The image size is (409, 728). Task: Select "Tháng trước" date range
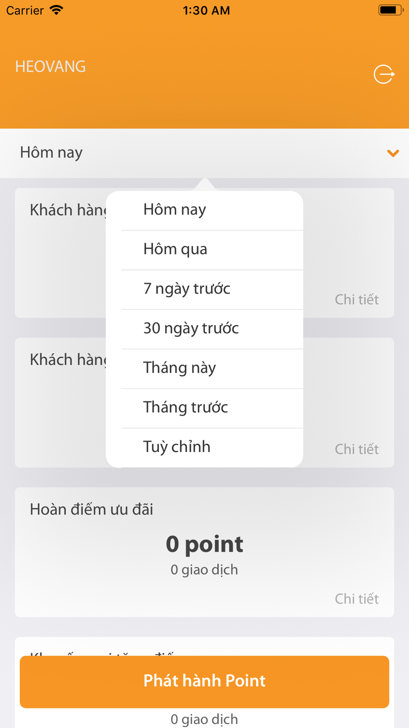pos(204,408)
